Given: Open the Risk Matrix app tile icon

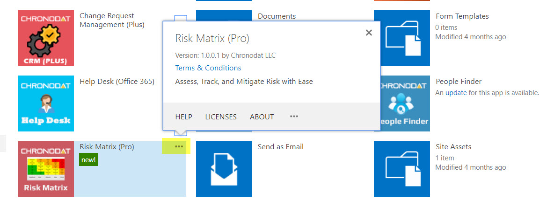Looking at the screenshot, I should point(46,169).
